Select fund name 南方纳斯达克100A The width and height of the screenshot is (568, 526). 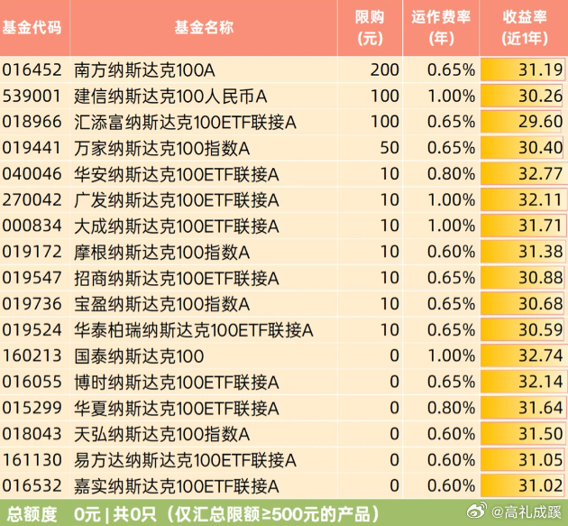[x=144, y=70]
